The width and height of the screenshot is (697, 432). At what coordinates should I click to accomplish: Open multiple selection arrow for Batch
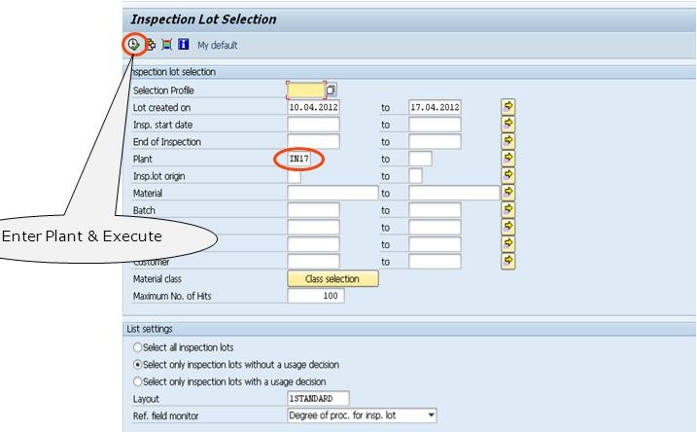(x=508, y=209)
